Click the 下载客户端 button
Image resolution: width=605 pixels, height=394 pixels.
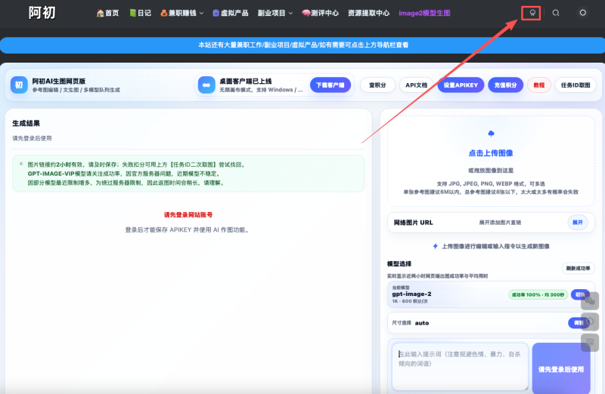[x=330, y=85]
